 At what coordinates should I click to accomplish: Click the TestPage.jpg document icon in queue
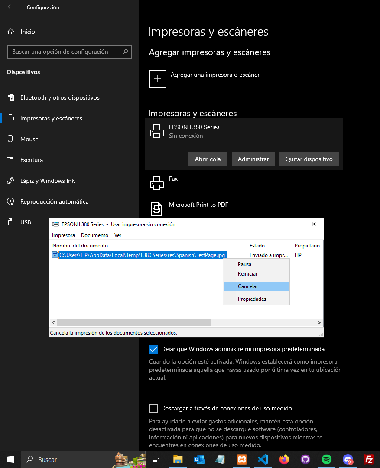pos(55,255)
